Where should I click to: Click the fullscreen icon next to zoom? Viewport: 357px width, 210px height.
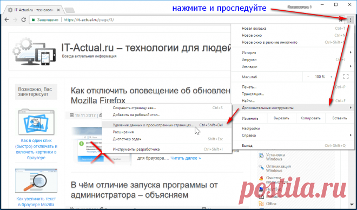click(346, 77)
